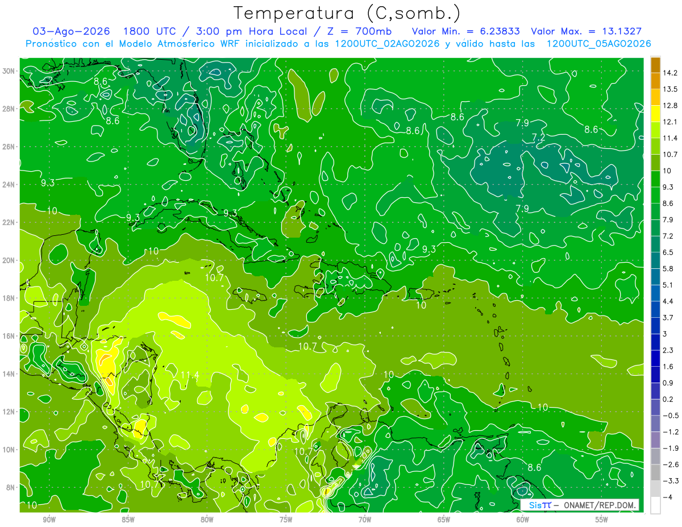Click the 22N latitude axis label
682x527 pixels.
[x=9, y=222]
